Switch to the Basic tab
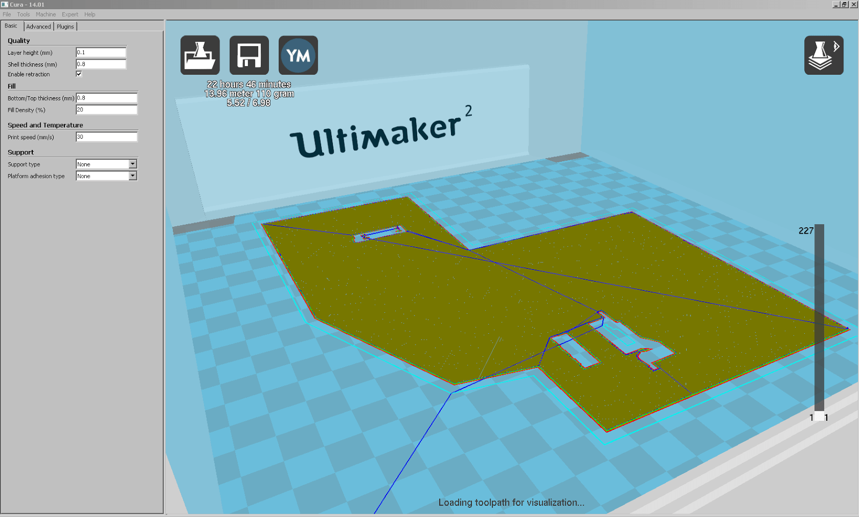 coord(11,26)
